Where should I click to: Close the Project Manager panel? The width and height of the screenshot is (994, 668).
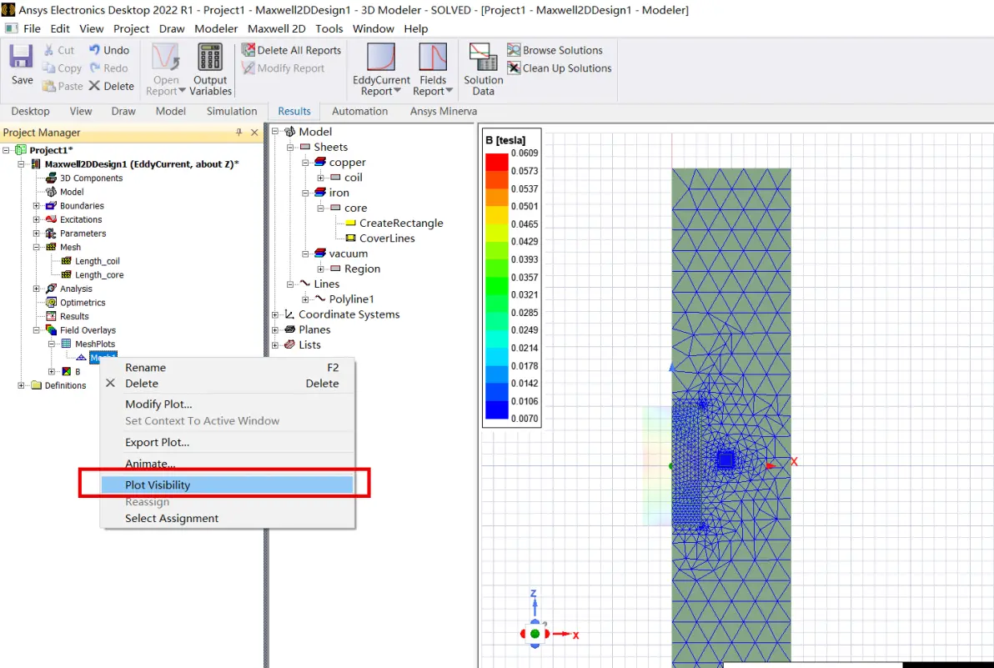pyautogui.click(x=254, y=132)
